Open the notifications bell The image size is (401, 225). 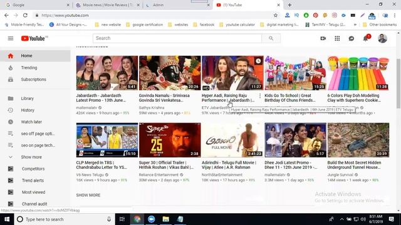[366, 38]
